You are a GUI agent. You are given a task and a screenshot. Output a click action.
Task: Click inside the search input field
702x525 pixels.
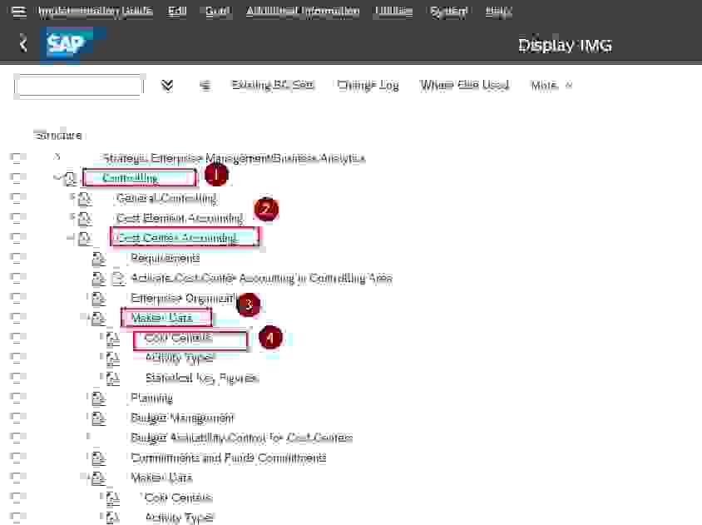pos(79,85)
